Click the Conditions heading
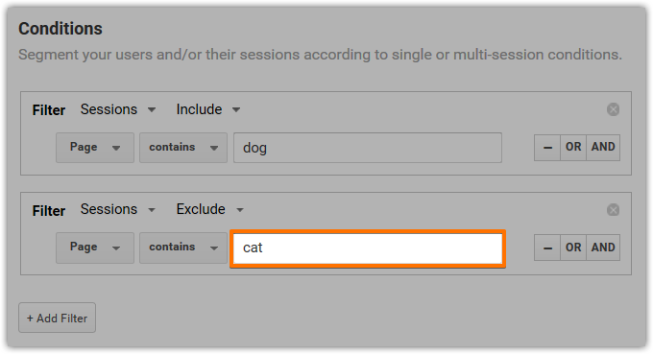653x354 pixels. 60,29
